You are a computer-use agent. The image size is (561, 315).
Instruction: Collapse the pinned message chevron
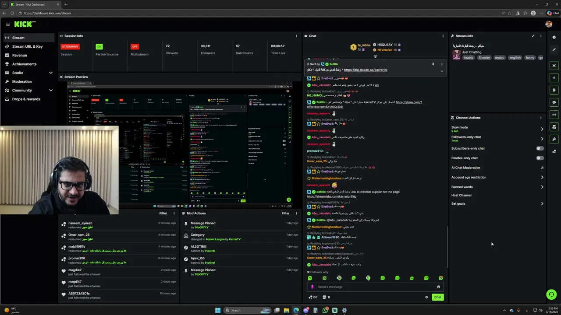click(x=442, y=71)
